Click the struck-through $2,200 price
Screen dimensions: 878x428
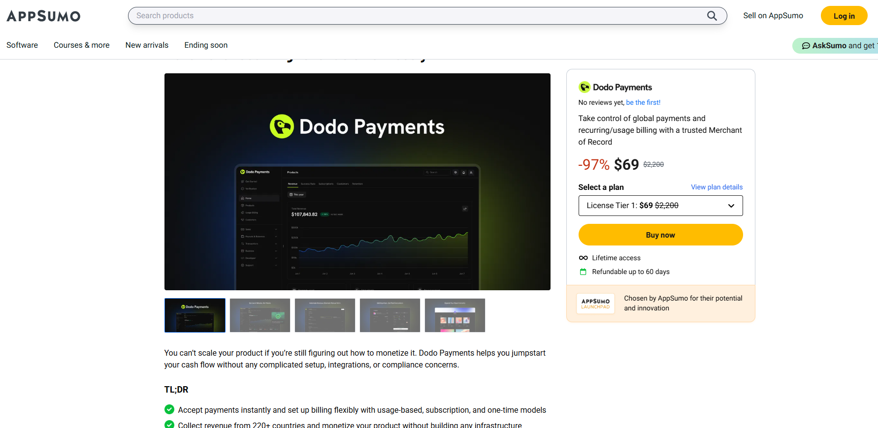tap(653, 164)
